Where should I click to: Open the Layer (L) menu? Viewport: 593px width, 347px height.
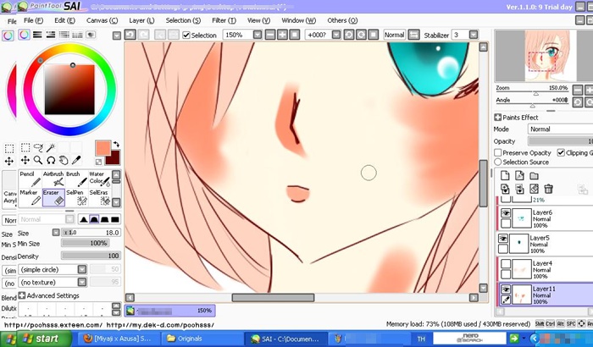click(x=141, y=20)
